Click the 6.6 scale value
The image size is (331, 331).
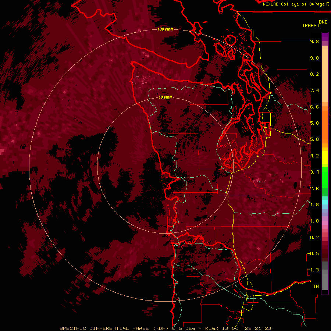pos(314,107)
